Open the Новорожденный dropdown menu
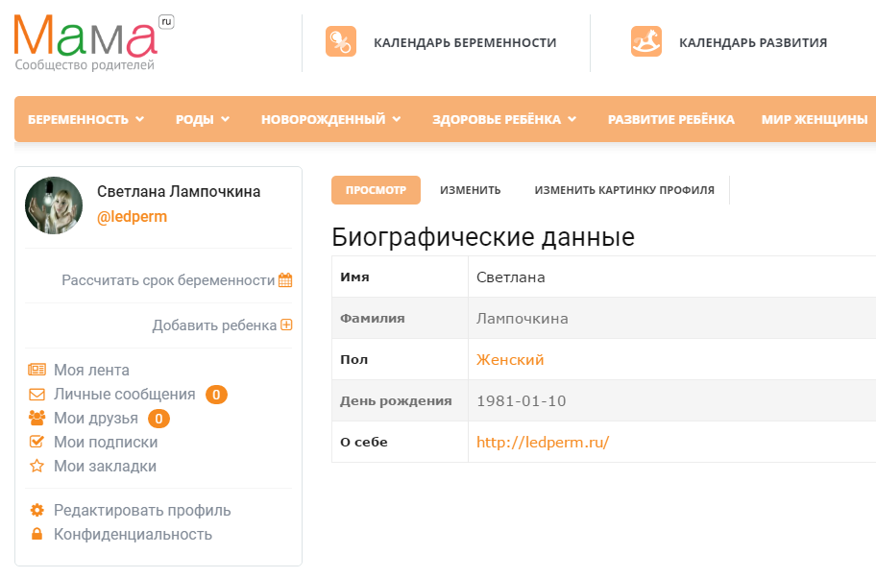This screenshot has width=876, height=578. pyautogui.click(x=332, y=120)
